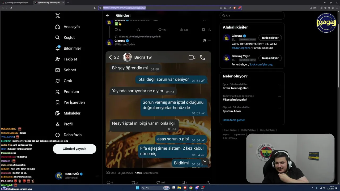This screenshot has height=191, width=340.
Task: Click Premium X icon in sidebar
Action: point(58,92)
